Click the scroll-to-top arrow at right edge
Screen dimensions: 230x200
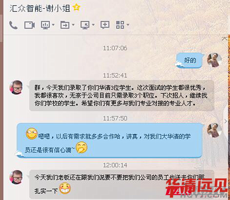[224, 39]
